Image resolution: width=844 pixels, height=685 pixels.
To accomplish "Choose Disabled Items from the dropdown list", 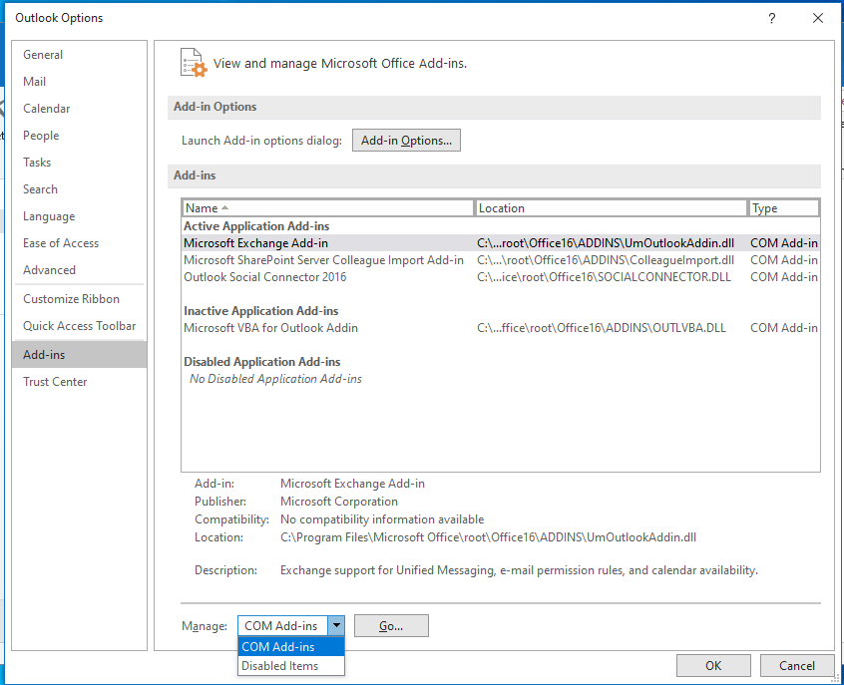I will point(290,666).
